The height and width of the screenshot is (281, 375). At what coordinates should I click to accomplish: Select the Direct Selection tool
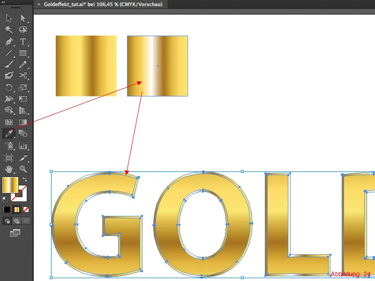point(23,18)
